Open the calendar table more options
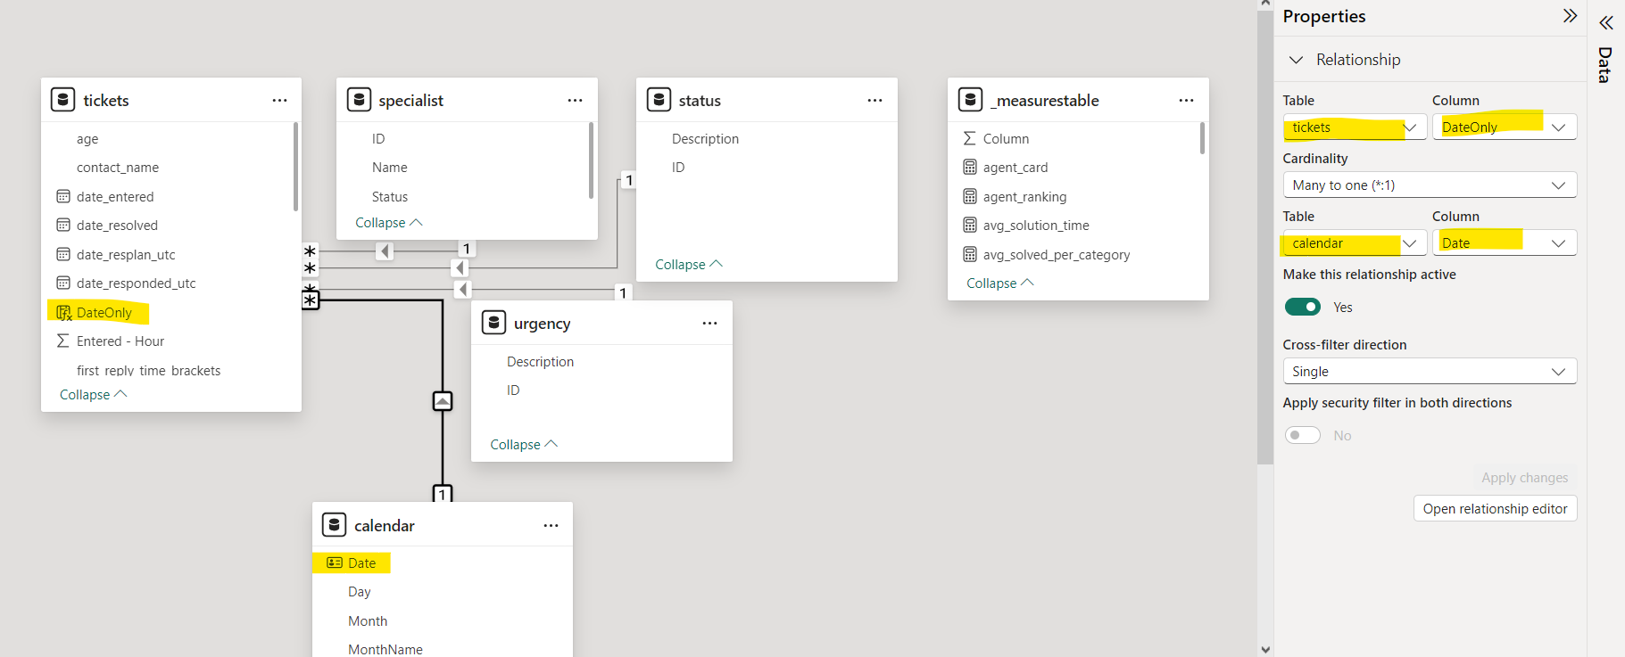 [551, 526]
